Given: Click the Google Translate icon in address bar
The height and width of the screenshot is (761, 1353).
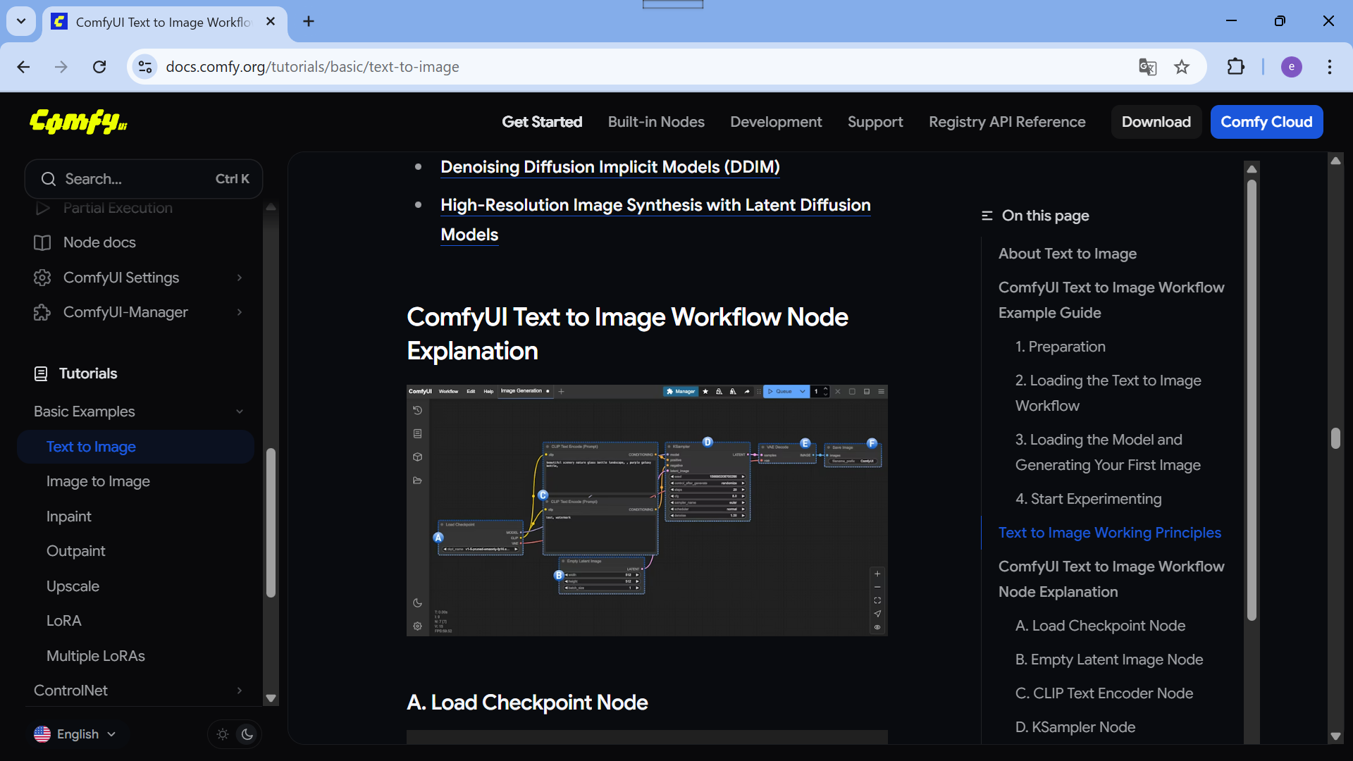Looking at the screenshot, I should pos(1147,67).
